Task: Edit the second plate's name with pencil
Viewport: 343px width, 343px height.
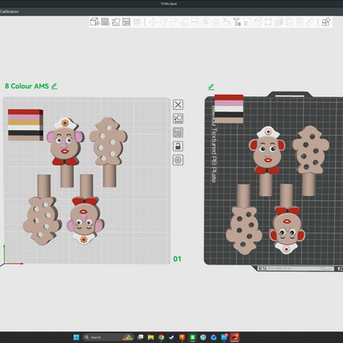Action: pos(211,87)
